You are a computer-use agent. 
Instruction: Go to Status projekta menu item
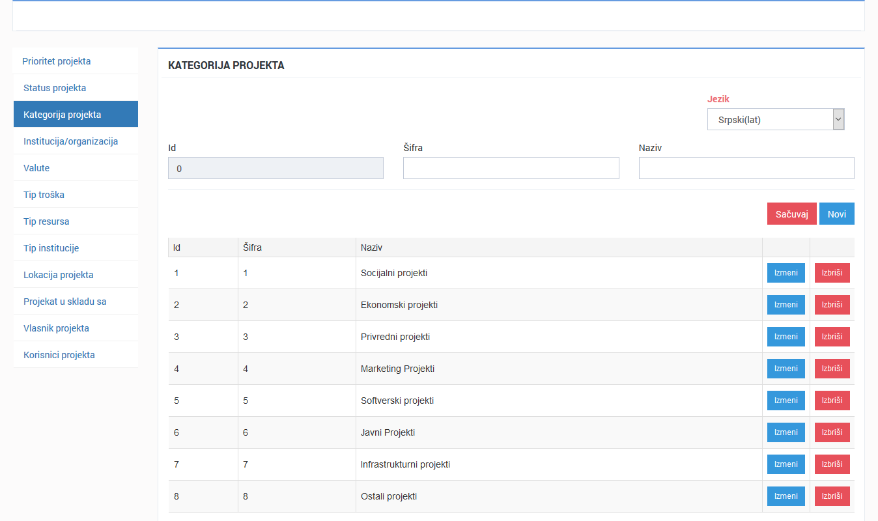[55, 88]
